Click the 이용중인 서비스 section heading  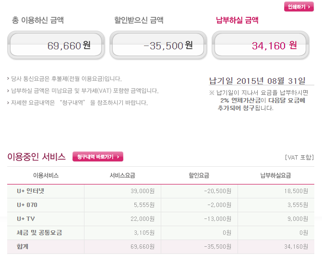pos(36,157)
